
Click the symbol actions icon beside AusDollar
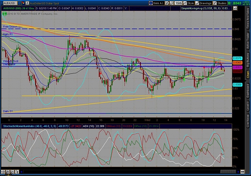click(x=27, y=3)
